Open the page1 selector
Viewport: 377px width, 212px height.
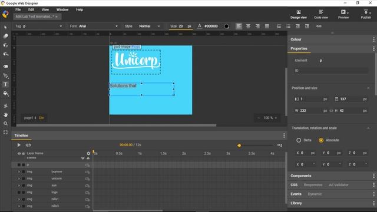point(30,118)
